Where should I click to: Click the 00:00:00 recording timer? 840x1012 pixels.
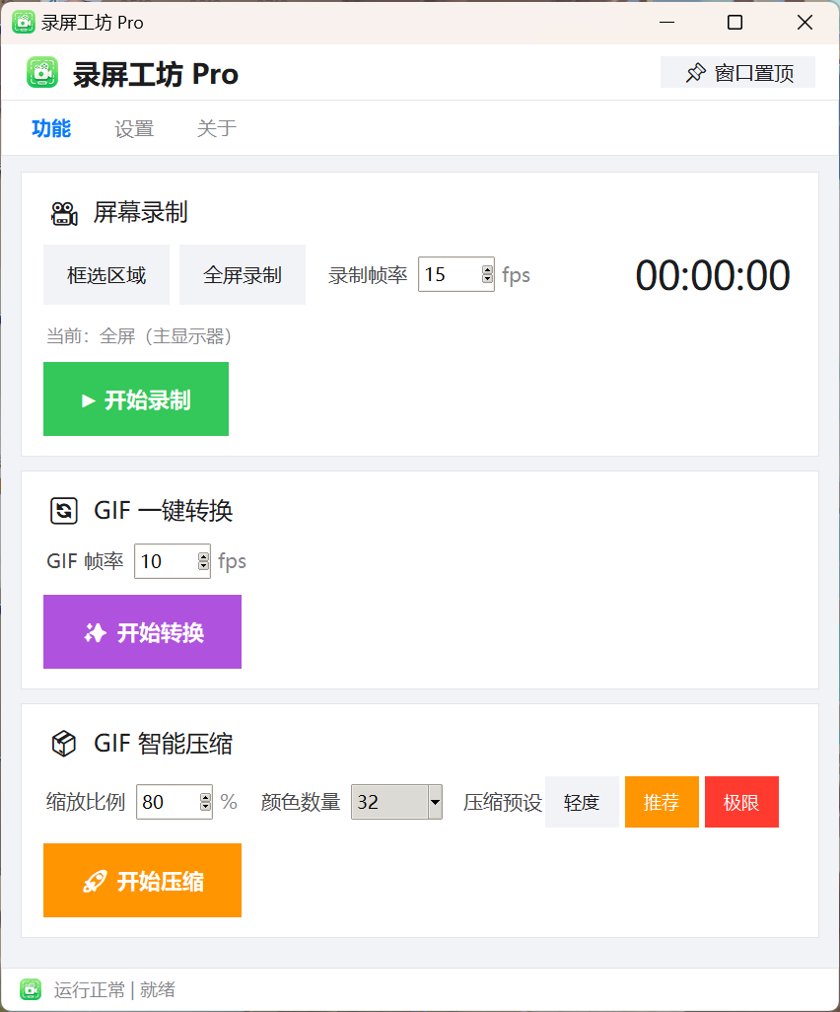[x=712, y=275]
